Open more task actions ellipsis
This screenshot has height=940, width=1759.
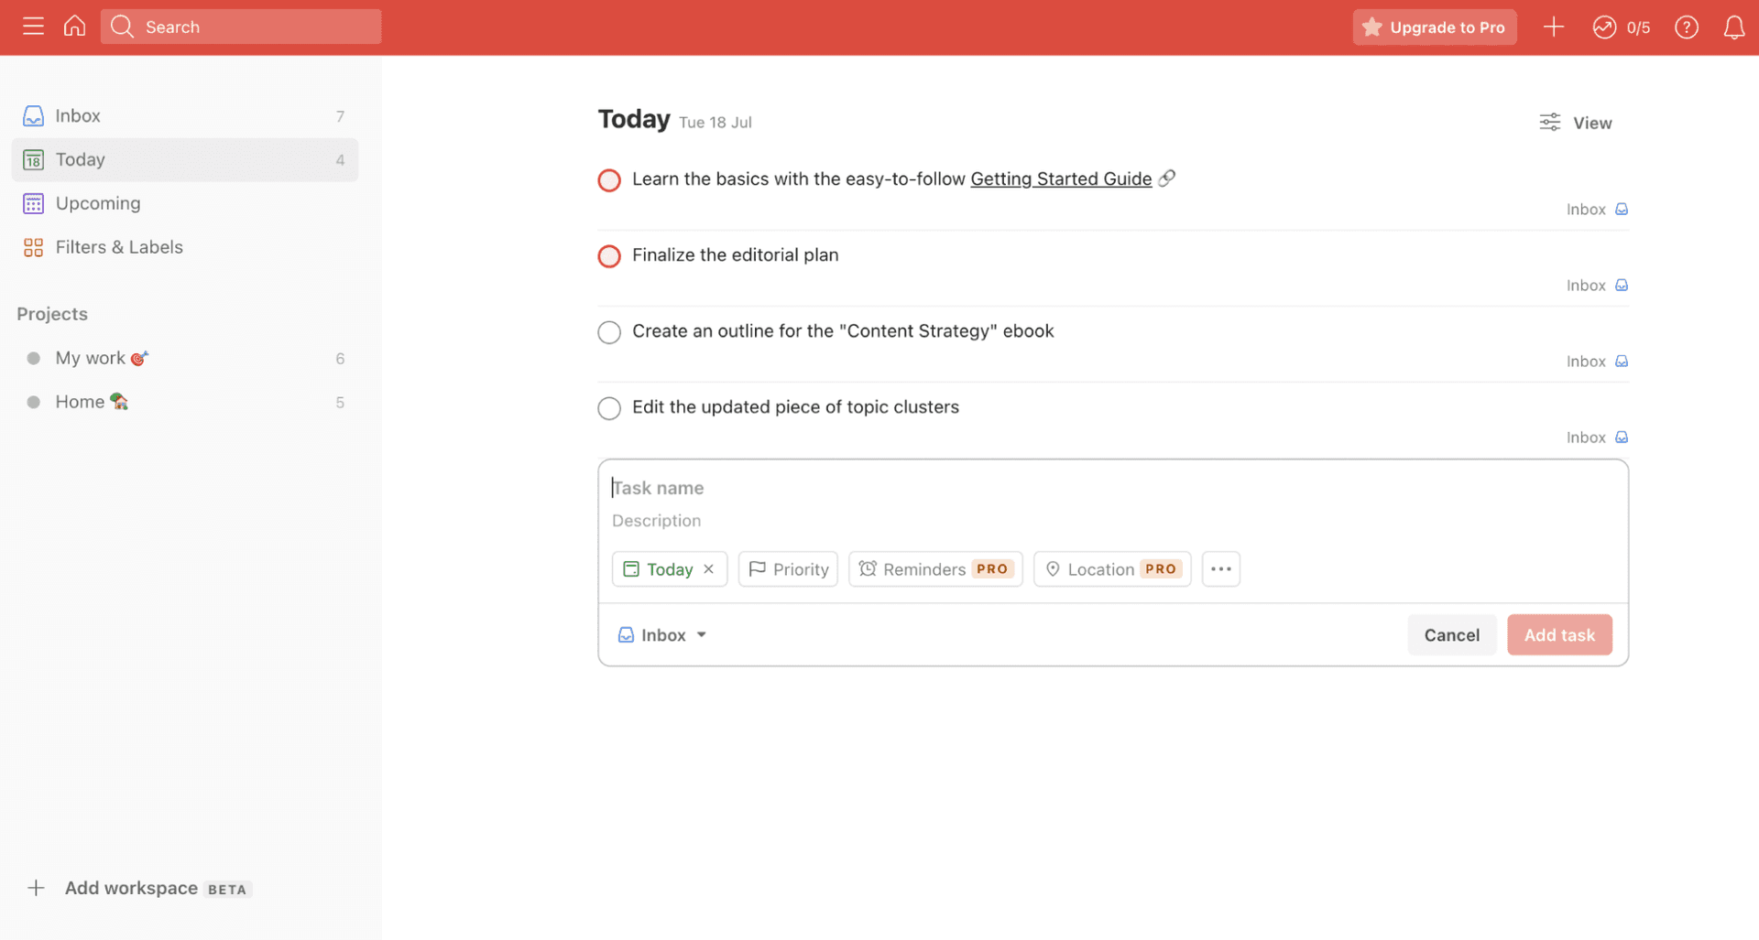point(1220,569)
